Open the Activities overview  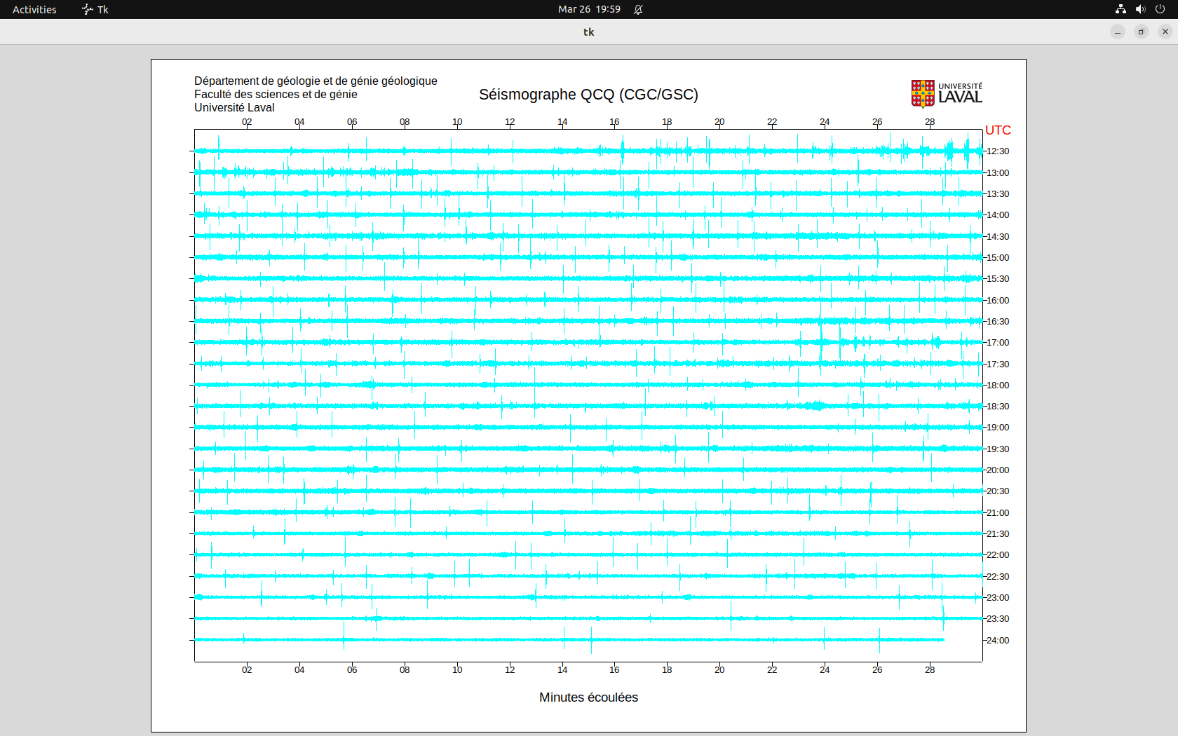[x=34, y=9]
